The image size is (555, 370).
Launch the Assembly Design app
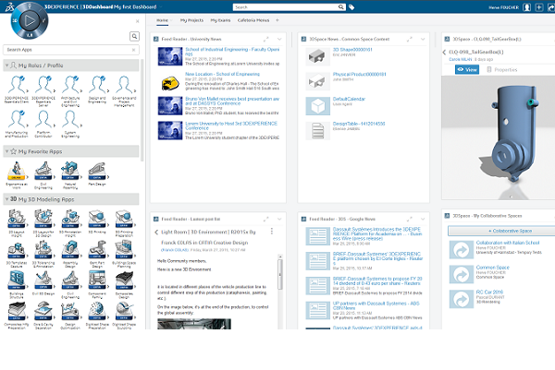pyautogui.click(x=70, y=254)
